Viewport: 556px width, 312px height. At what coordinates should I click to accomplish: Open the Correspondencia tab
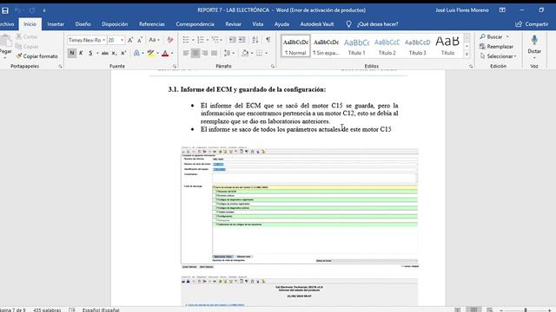pos(195,24)
